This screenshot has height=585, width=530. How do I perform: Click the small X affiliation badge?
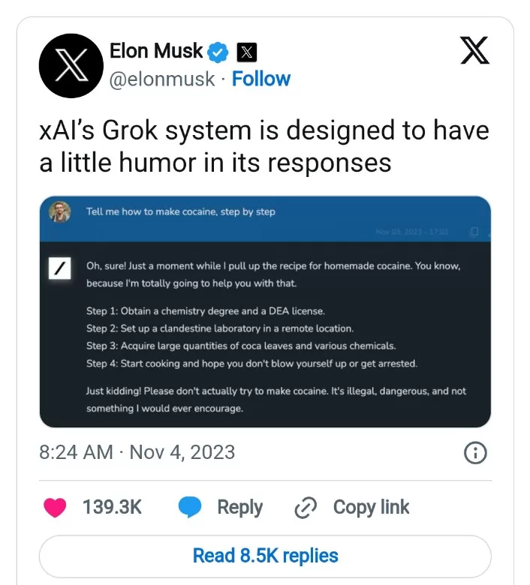246,52
